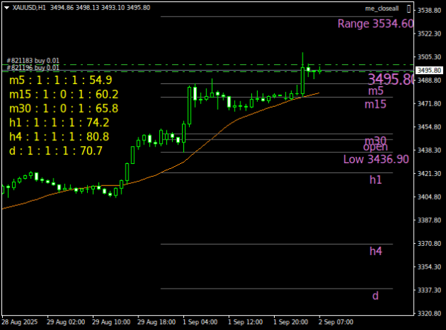Screen dimensions: 446x330
Task: Click the 3522.30 price axis label
Action: pos(429,33)
